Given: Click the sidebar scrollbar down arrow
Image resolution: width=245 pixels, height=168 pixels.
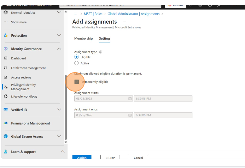Looking at the screenshot, I should [66, 142].
